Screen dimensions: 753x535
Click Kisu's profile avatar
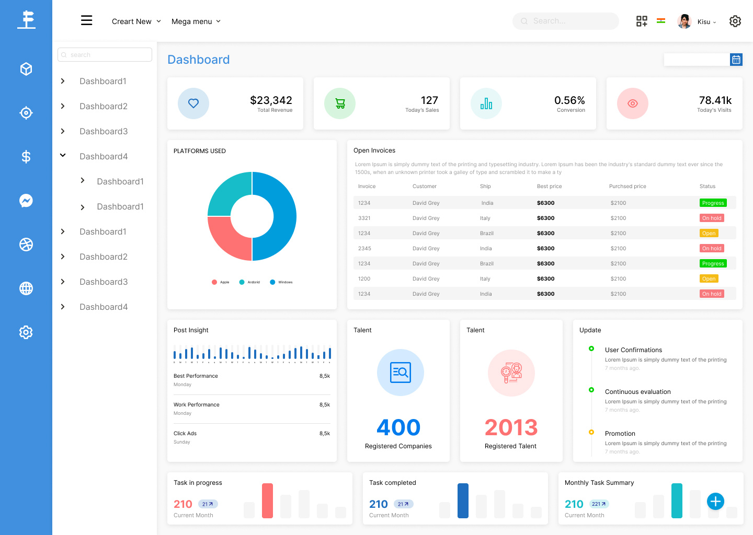tap(684, 21)
